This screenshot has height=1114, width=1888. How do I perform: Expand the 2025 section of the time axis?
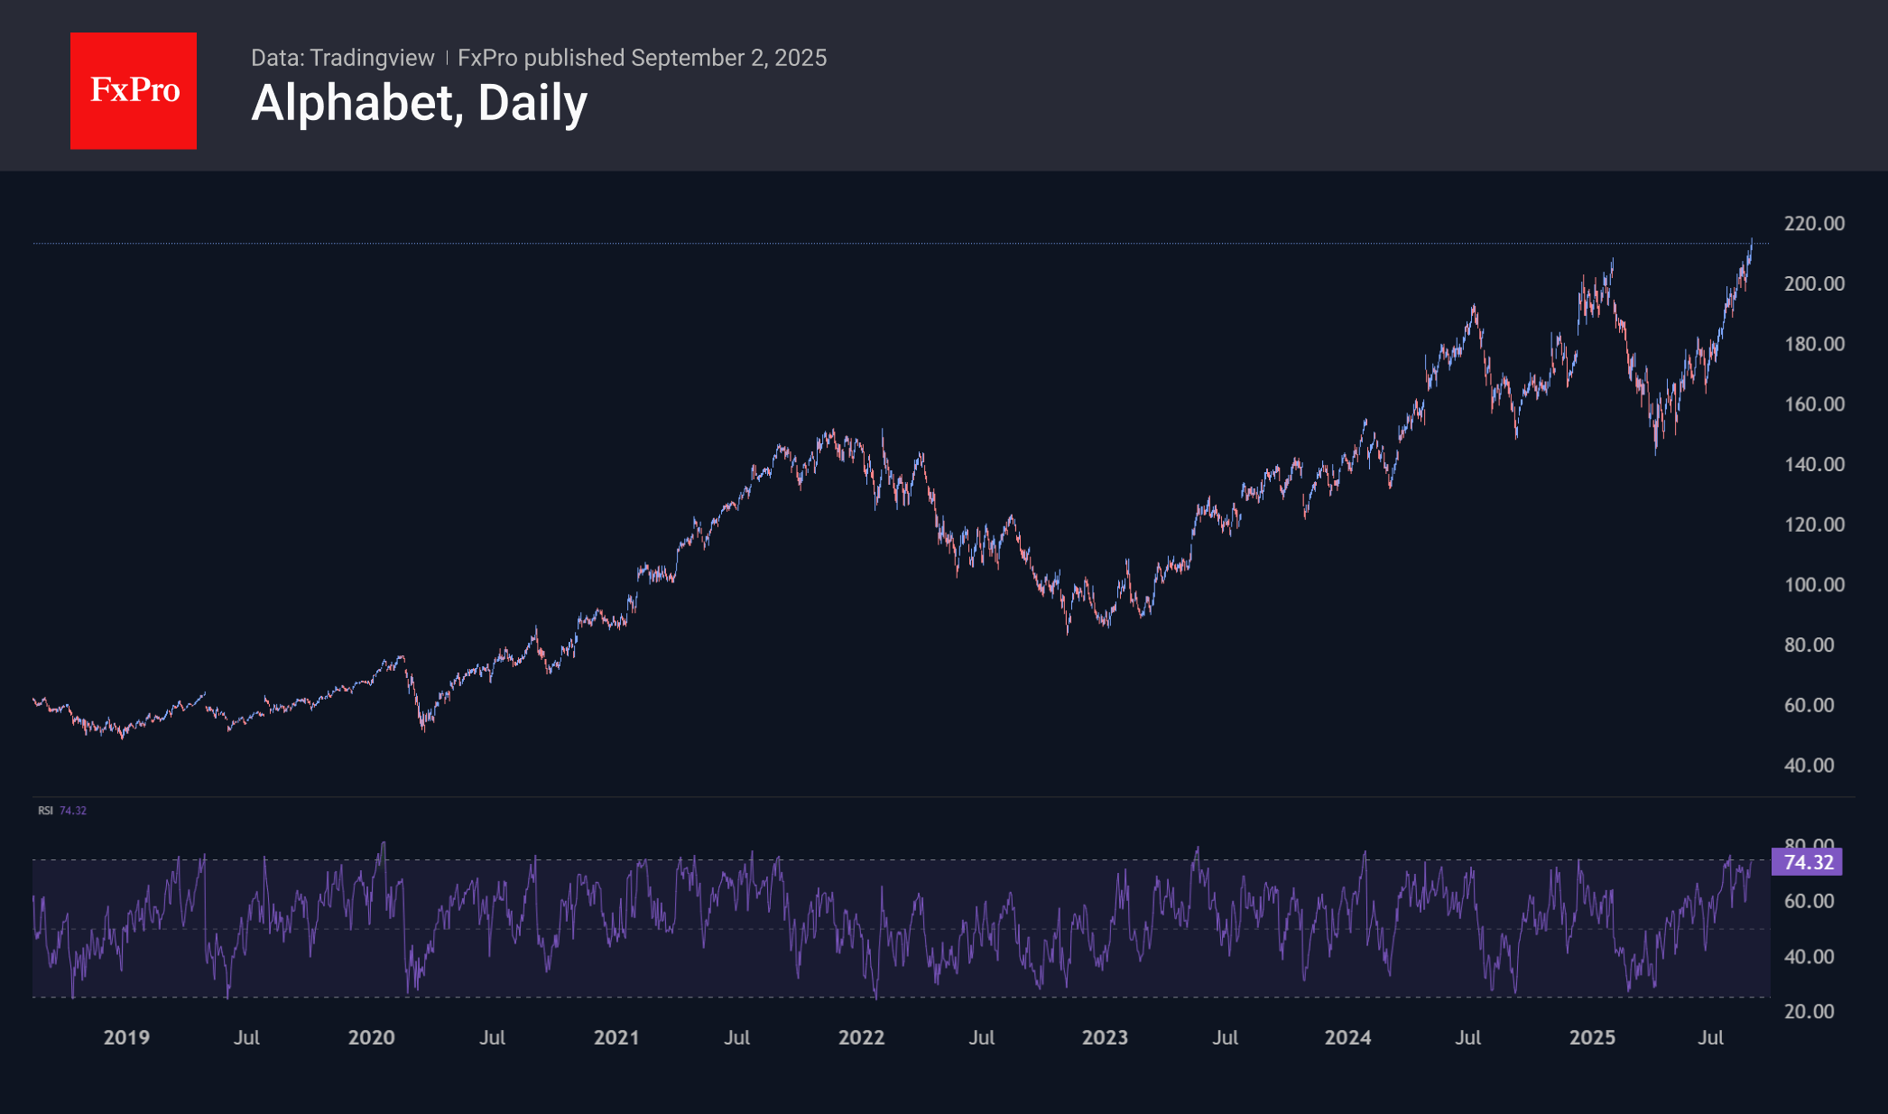point(1593,1038)
